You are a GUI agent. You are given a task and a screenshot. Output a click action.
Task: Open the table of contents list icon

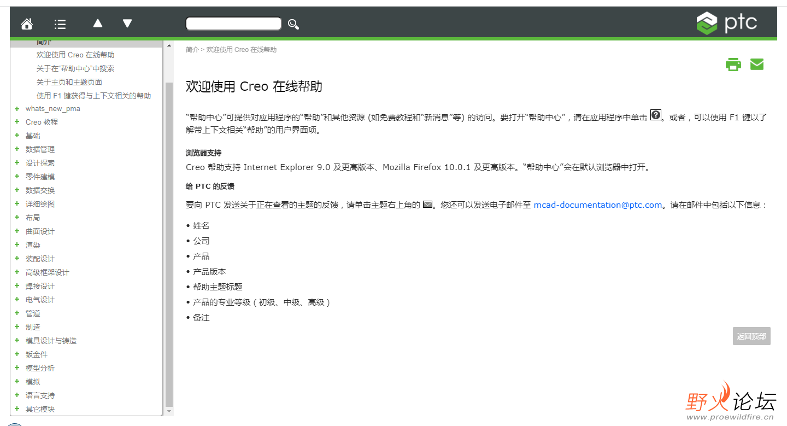pos(60,24)
